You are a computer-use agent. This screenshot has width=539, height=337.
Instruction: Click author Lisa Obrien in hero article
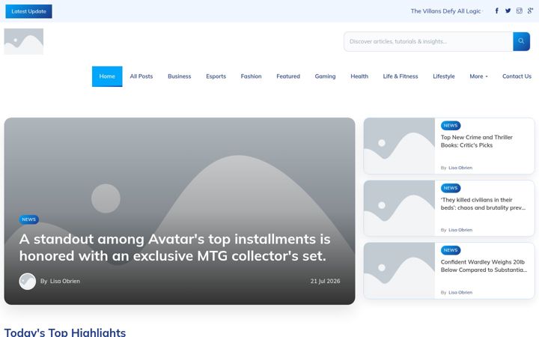(x=65, y=282)
